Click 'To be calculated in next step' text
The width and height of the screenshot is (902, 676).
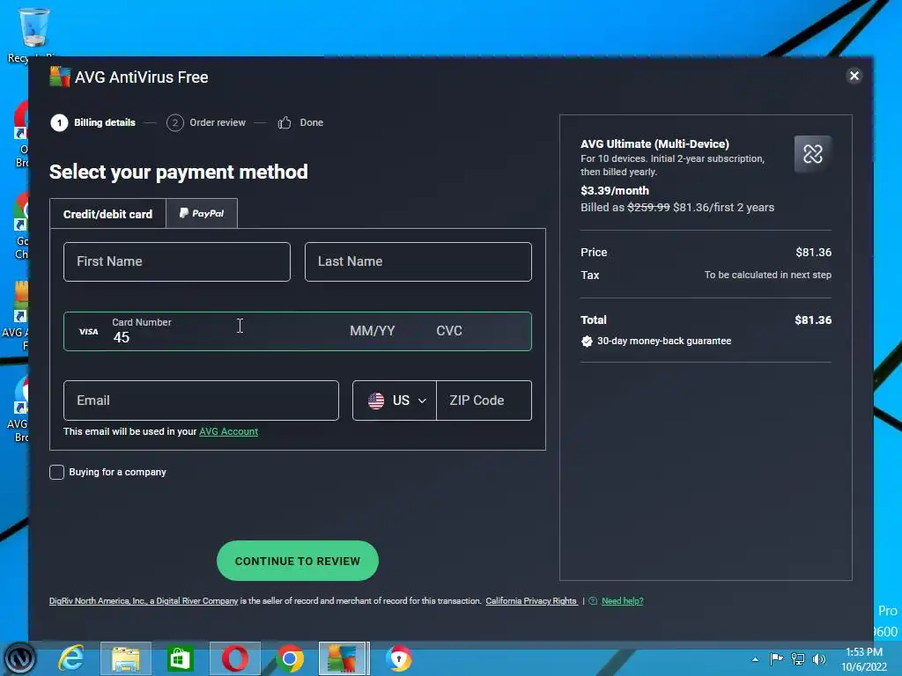[x=768, y=275]
